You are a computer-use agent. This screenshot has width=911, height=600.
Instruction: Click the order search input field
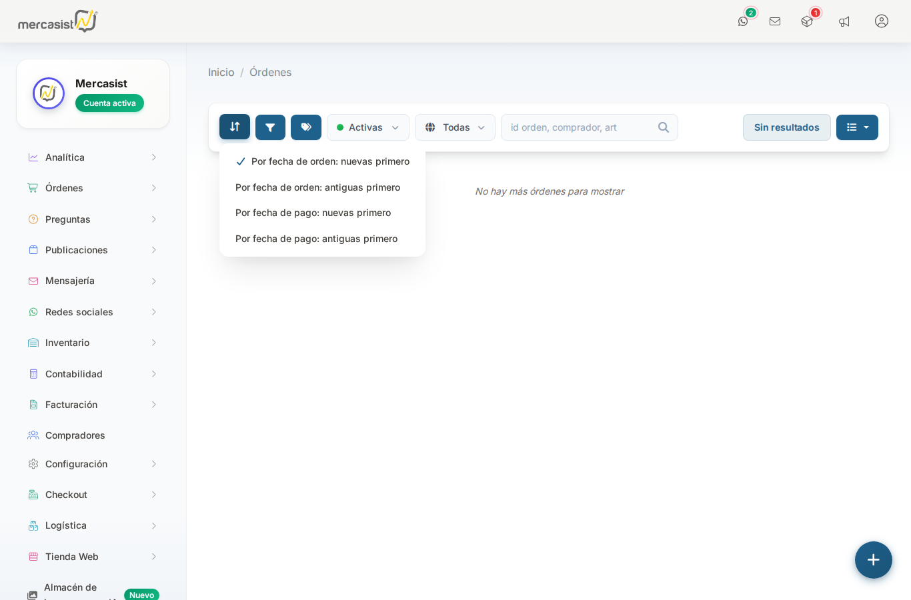coord(580,127)
